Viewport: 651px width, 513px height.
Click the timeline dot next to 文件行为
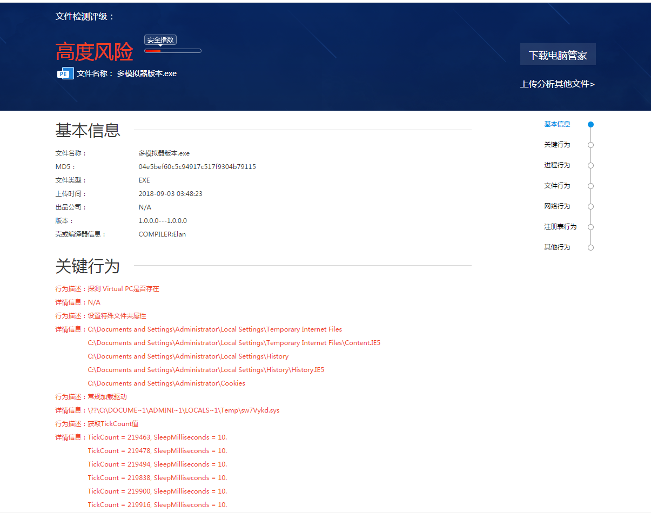tap(590, 186)
